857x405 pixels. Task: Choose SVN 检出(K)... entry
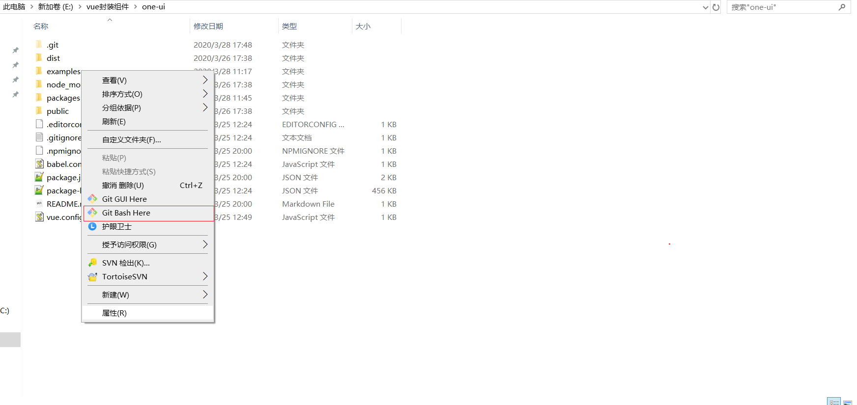(x=148, y=263)
